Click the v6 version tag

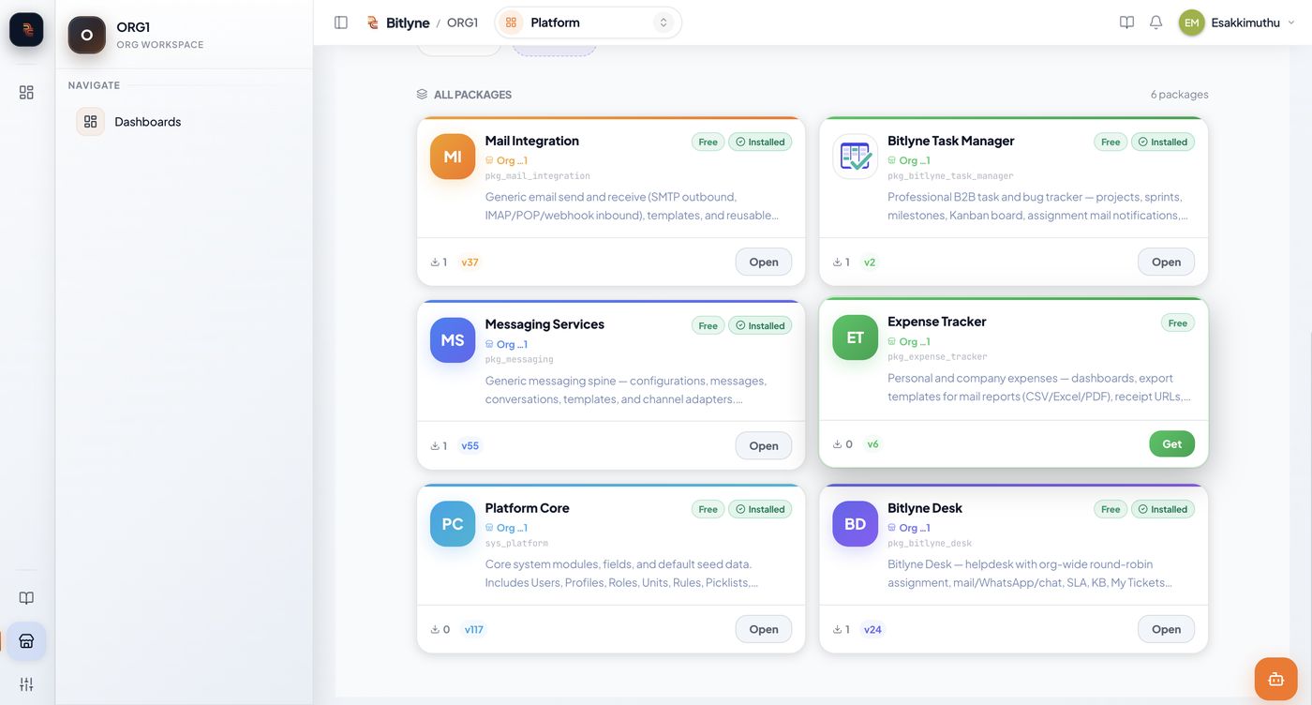point(872,444)
